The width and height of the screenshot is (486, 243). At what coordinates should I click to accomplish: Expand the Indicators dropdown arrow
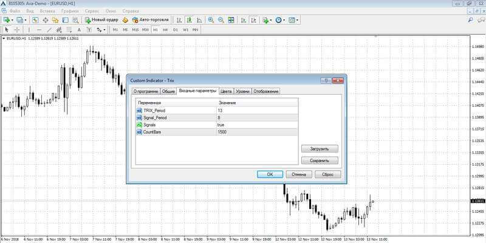[x=271, y=20]
